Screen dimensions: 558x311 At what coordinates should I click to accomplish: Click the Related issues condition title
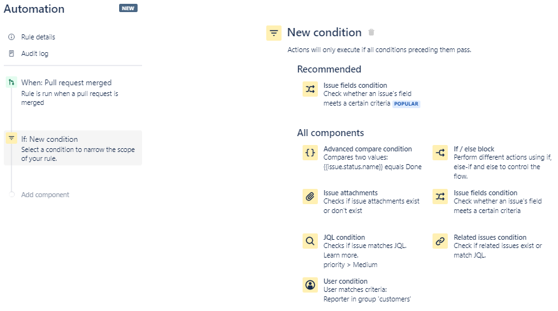click(490, 237)
